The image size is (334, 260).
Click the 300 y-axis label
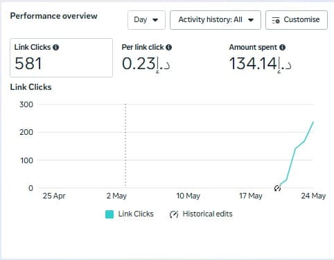pos(26,104)
